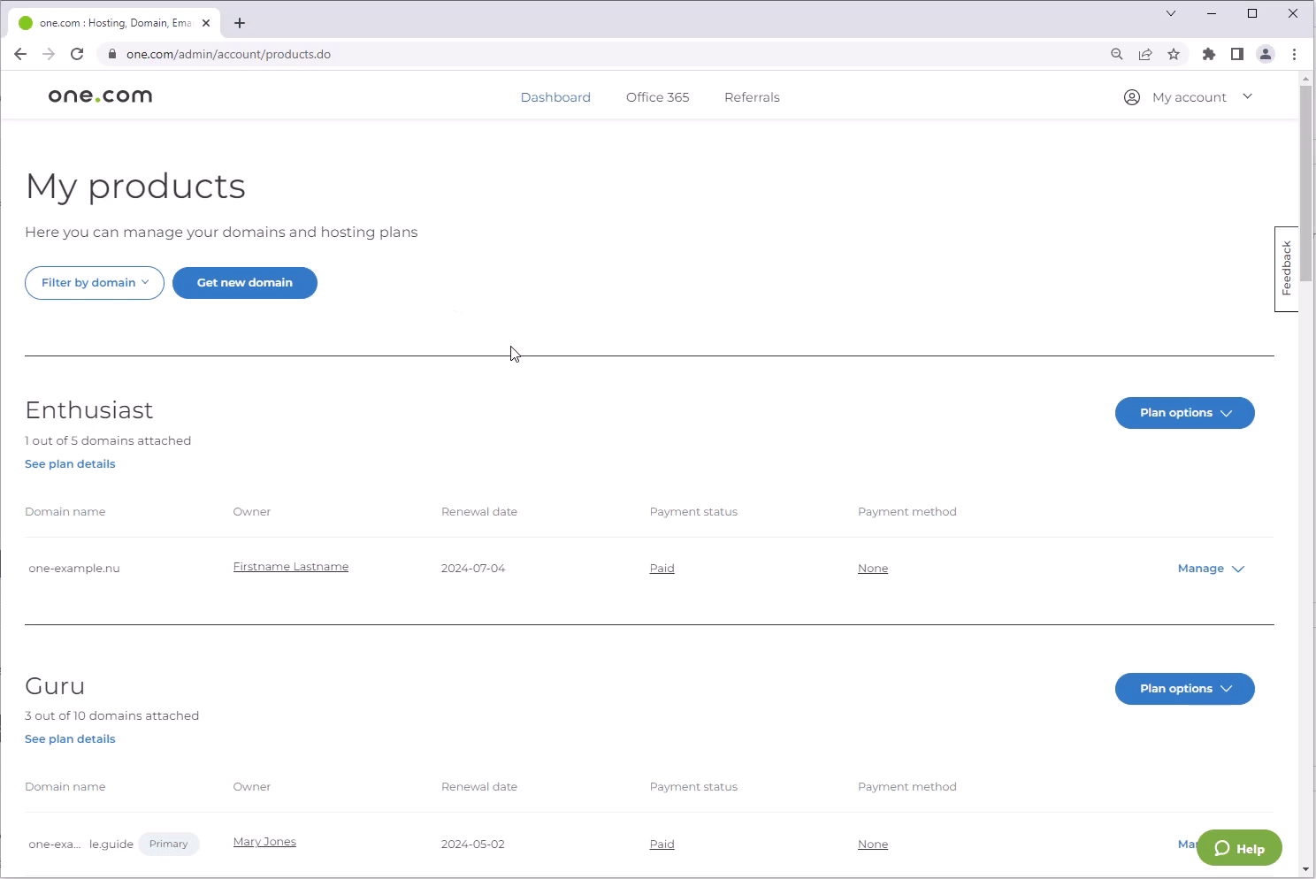Open Plan options for the Enthusiast plan
Screen dimensions: 1316x879
tap(1184, 413)
